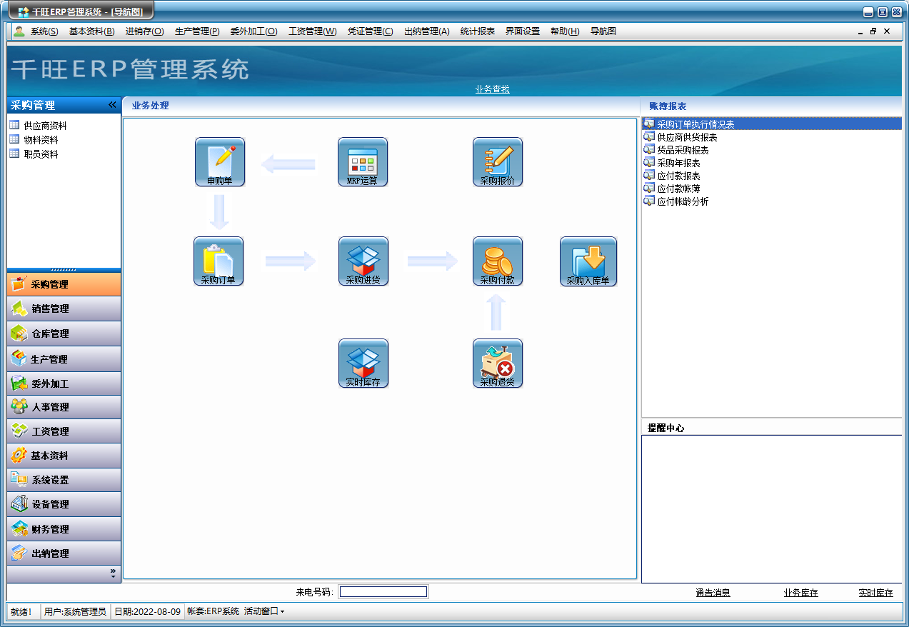Switch to 人事管理 module
This screenshot has width=909, height=627.
click(64, 407)
